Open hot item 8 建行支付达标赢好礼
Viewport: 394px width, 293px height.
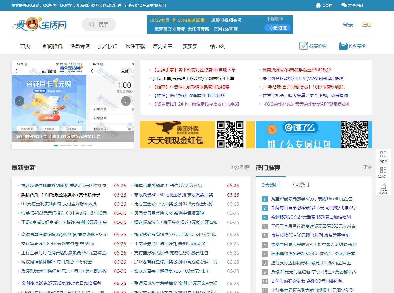coord(311,263)
